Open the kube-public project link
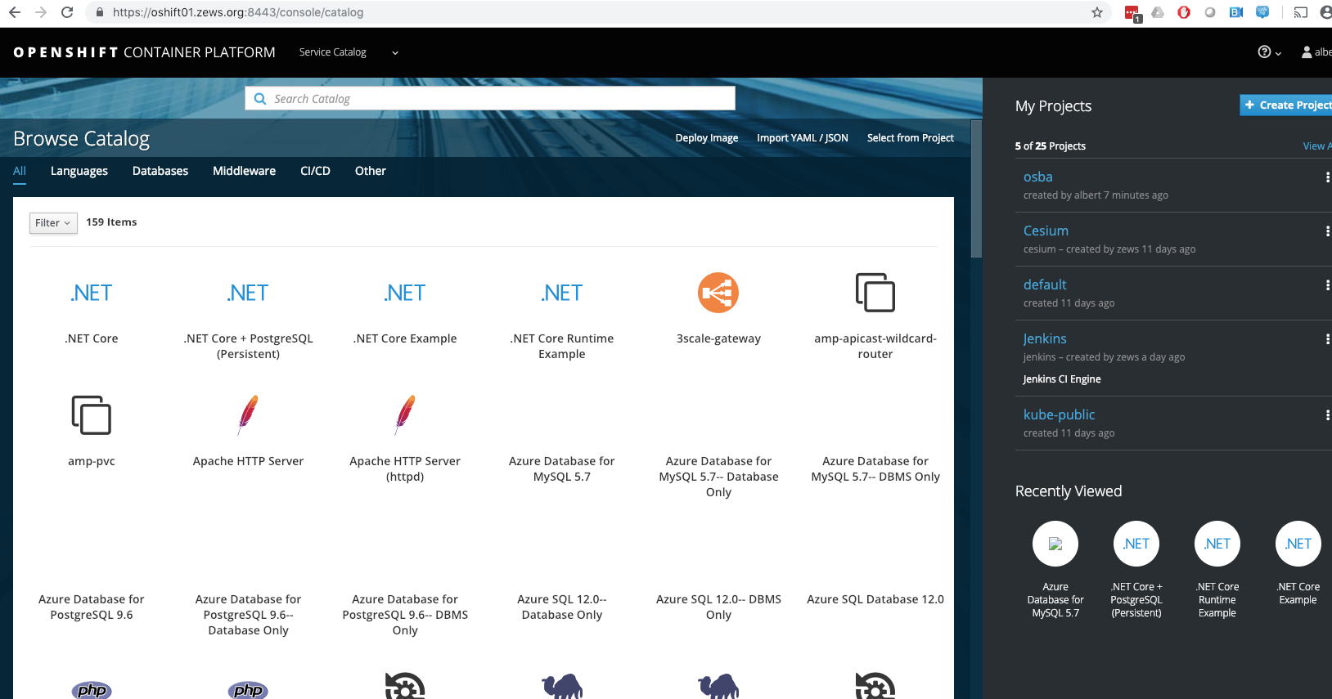This screenshot has width=1332, height=699. point(1059,414)
